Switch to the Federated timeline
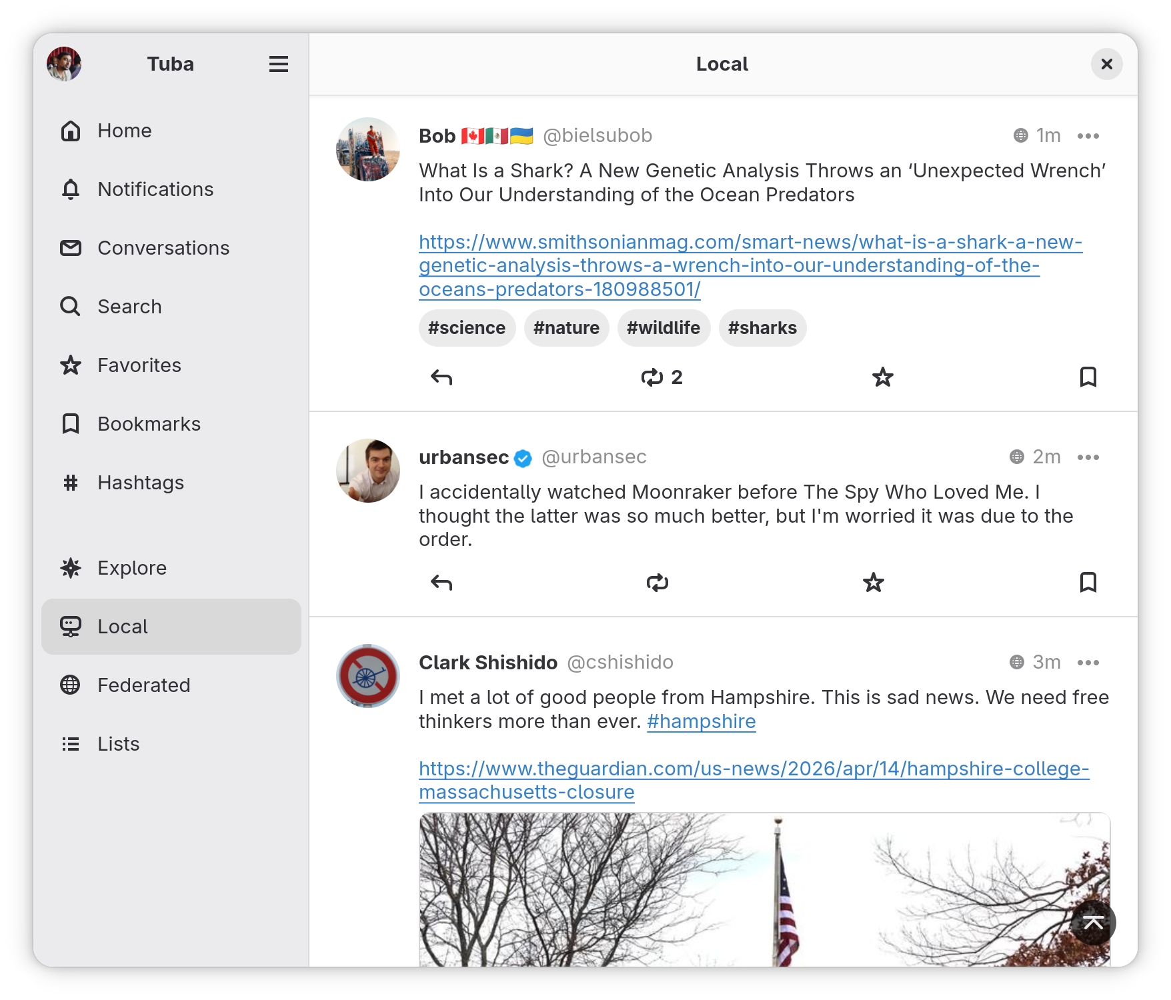1171x1000 pixels. click(x=144, y=685)
